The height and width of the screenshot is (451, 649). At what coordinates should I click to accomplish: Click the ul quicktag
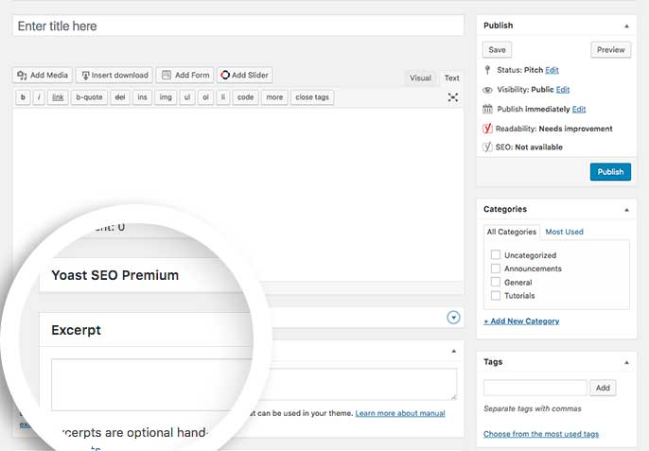click(x=187, y=97)
